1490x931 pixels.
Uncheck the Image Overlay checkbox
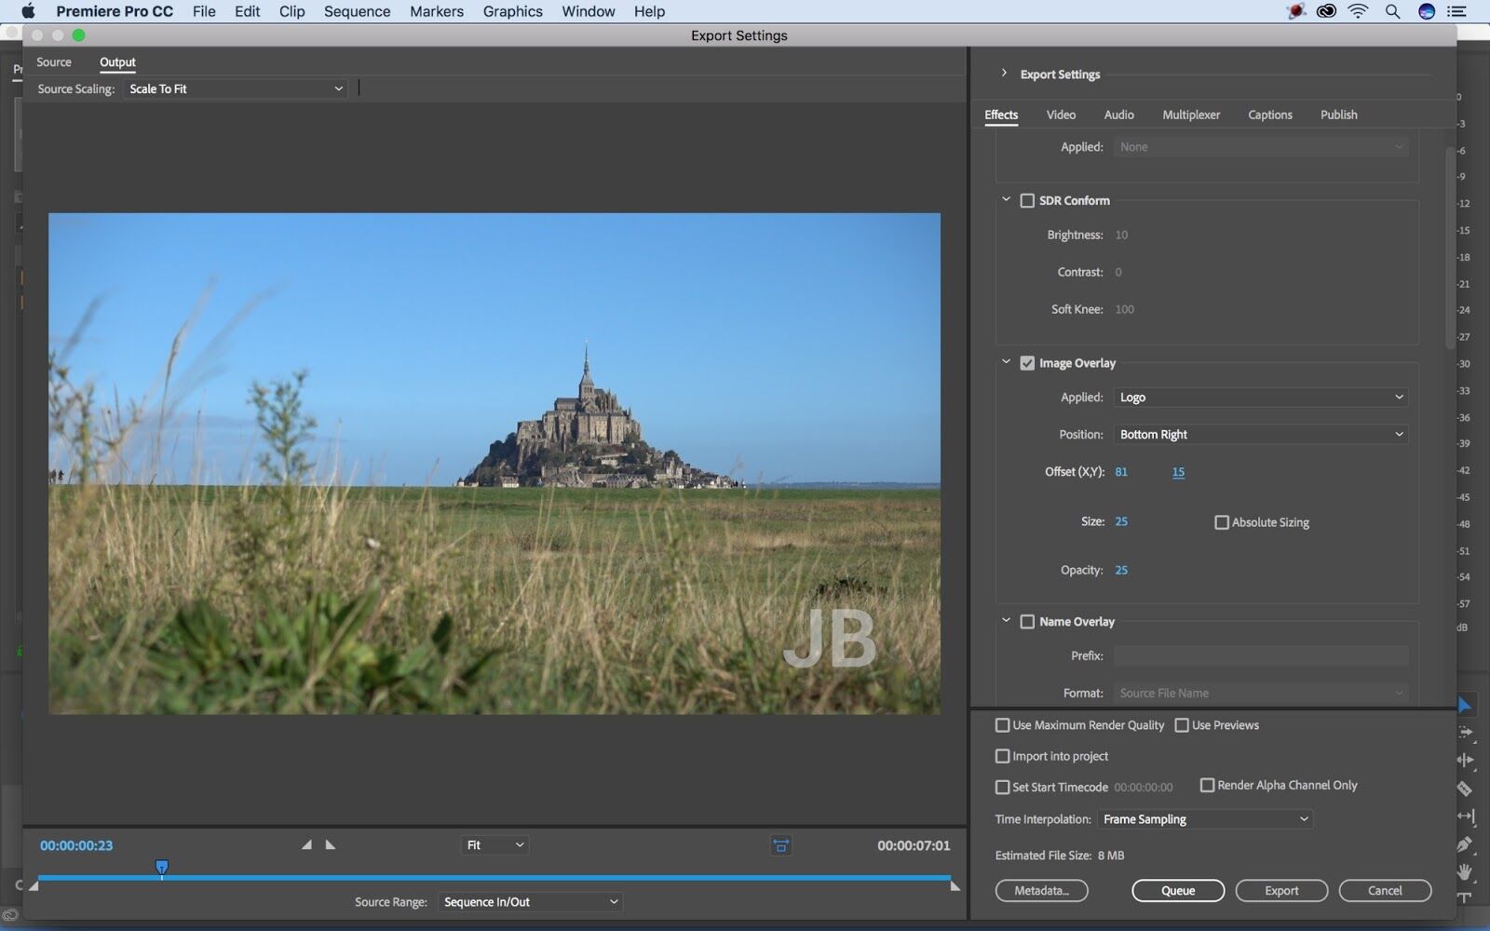pyautogui.click(x=1027, y=363)
